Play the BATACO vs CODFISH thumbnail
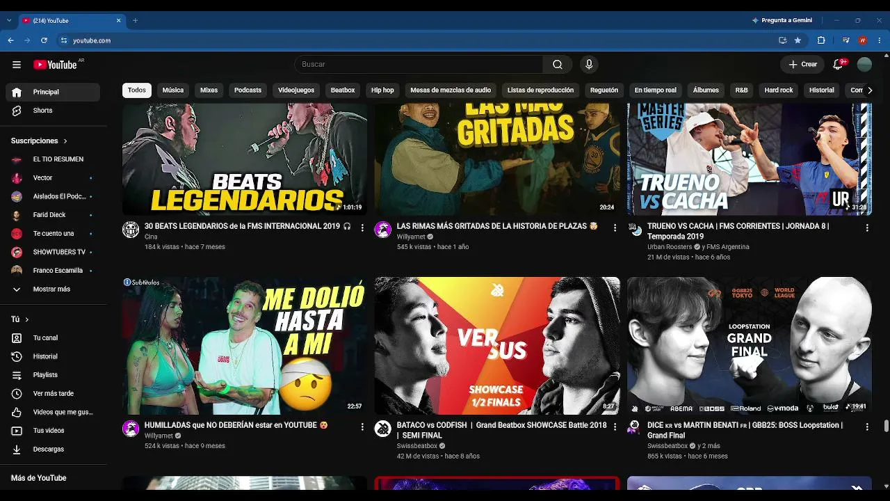The width and height of the screenshot is (890, 501). [x=497, y=346]
